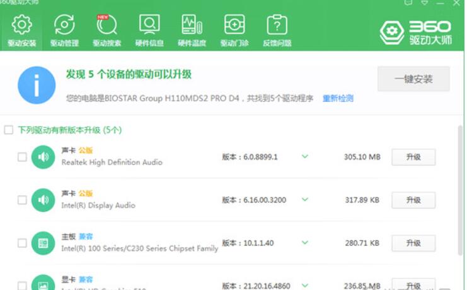This screenshot has width=467, height=290.
Task: Click Intel Display Audio speaker icon
Action: pyautogui.click(x=43, y=200)
